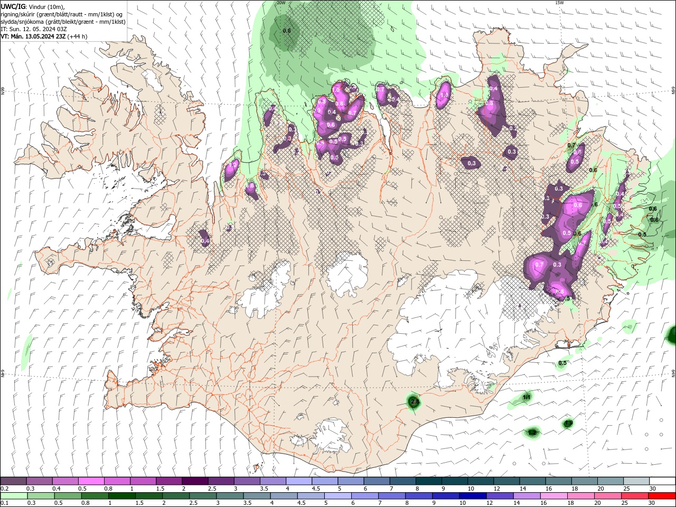Click the '1.1' rain value offshore southeast
The image size is (676, 507).
click(526, 397)
